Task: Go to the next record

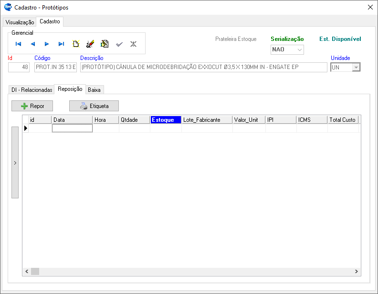Action: [x=47, y=44]
